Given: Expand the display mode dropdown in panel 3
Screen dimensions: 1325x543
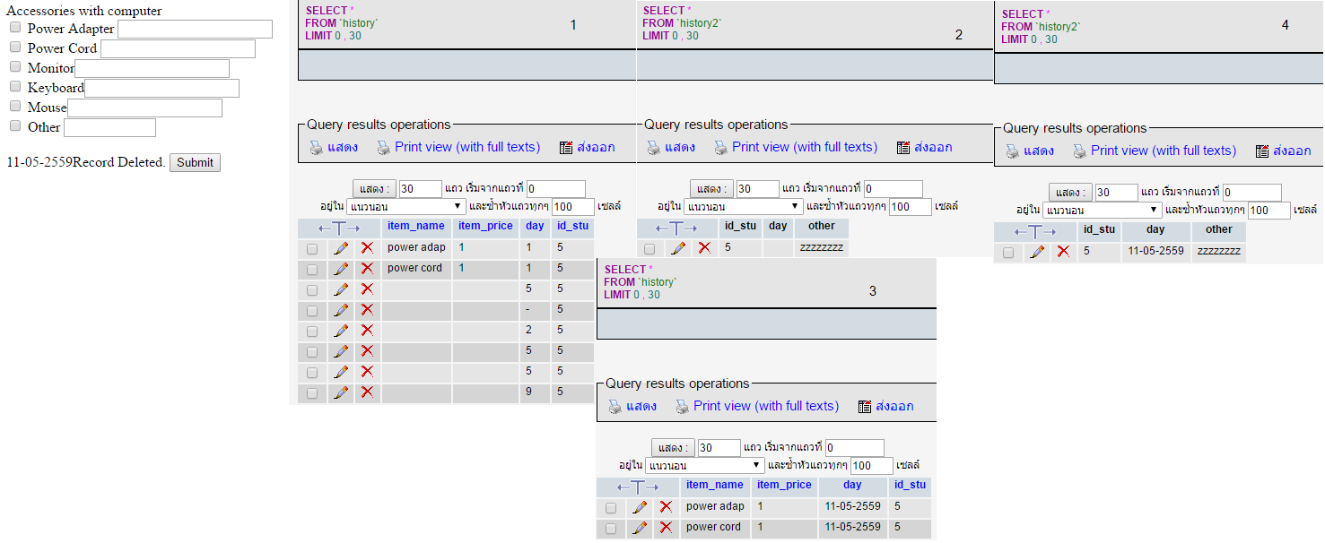Looking at the screenshot, I should pyautogui.click(x=704, y=466).
